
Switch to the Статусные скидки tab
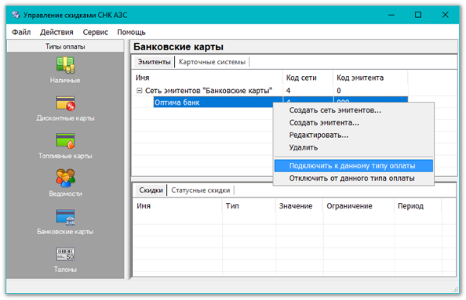click(201, 190)
